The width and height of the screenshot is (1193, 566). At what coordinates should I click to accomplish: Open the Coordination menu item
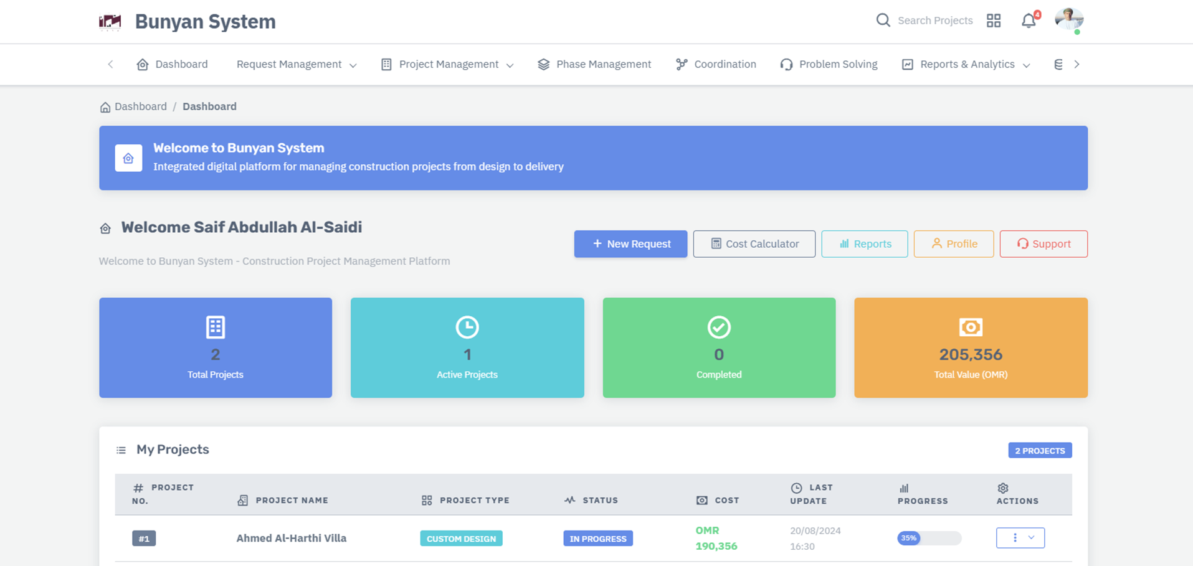tap(716, 65)
